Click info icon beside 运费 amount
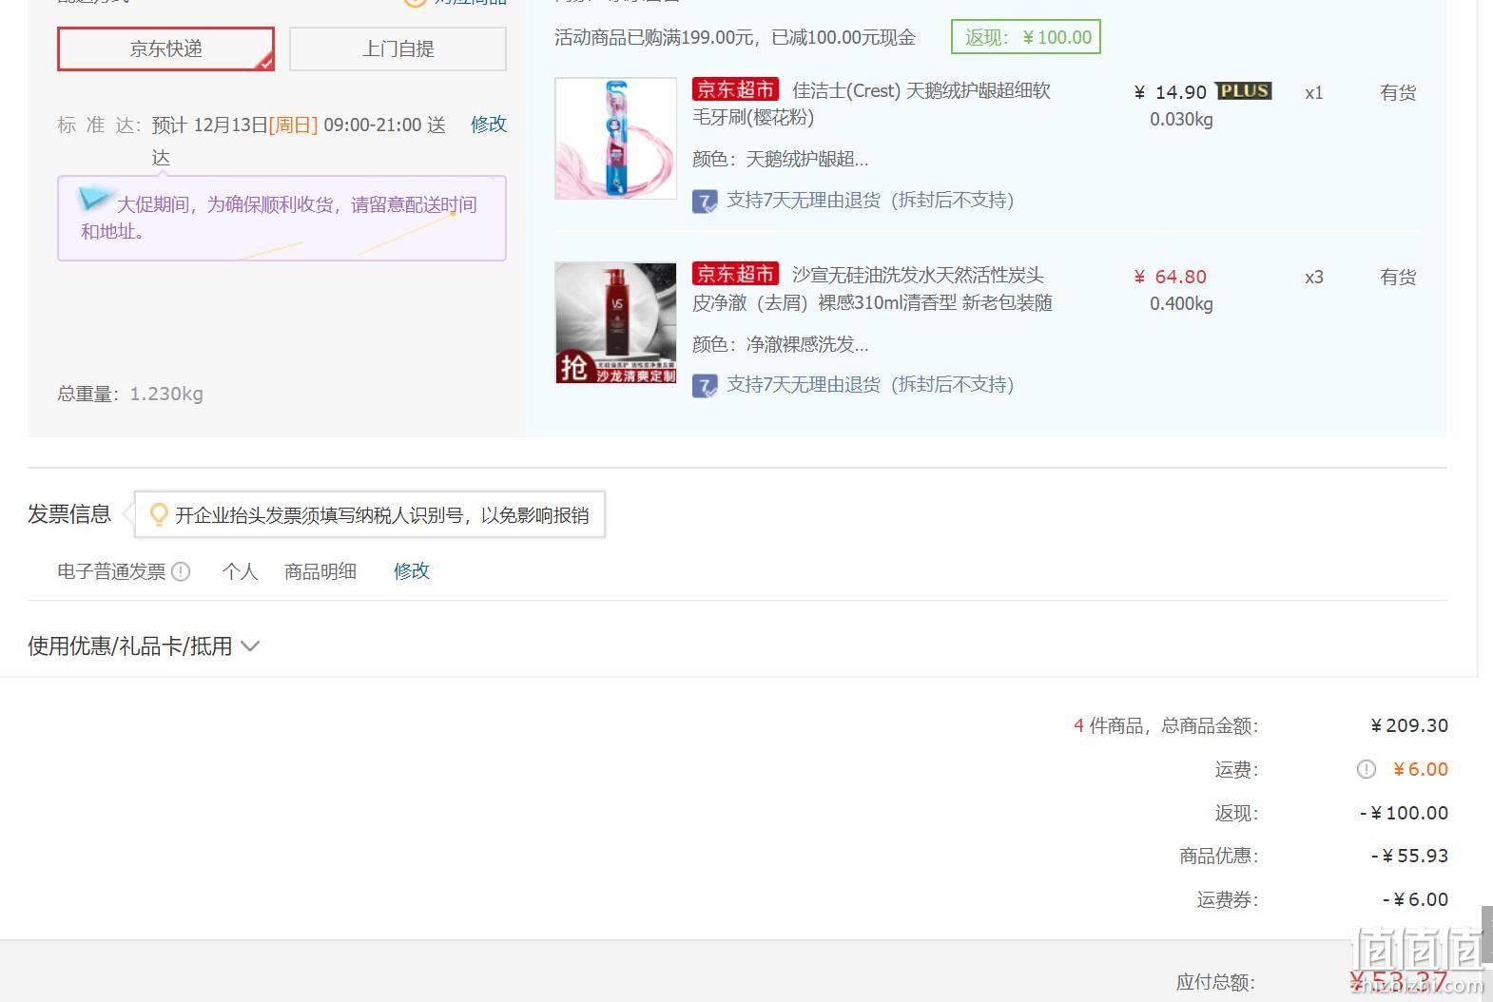The height and width of the screenshot is (1002, 1493). [x=1366, y=769]
